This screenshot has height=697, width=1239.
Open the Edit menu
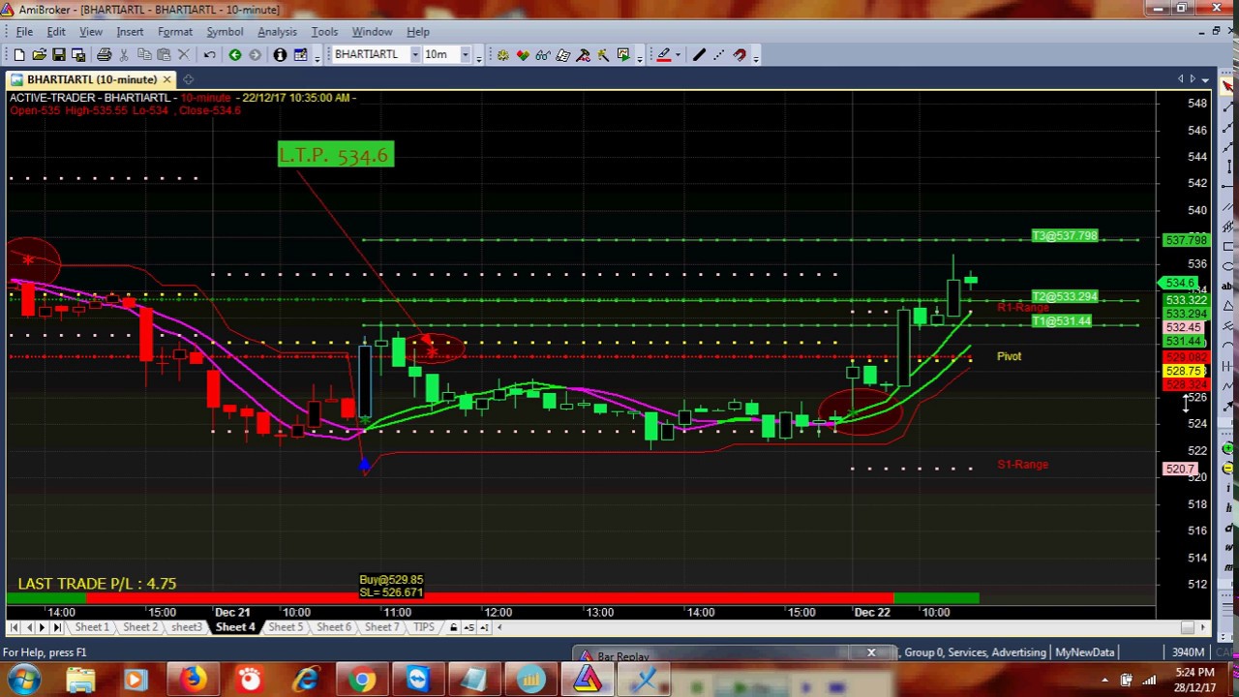tap(56, 32)
